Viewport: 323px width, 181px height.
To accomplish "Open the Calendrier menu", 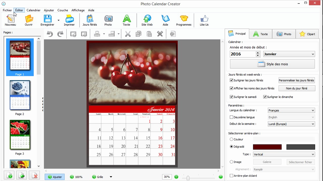I will 33,10.
